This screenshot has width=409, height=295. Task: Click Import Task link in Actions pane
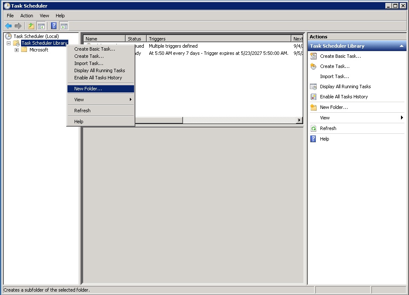[x=334, y=76]
